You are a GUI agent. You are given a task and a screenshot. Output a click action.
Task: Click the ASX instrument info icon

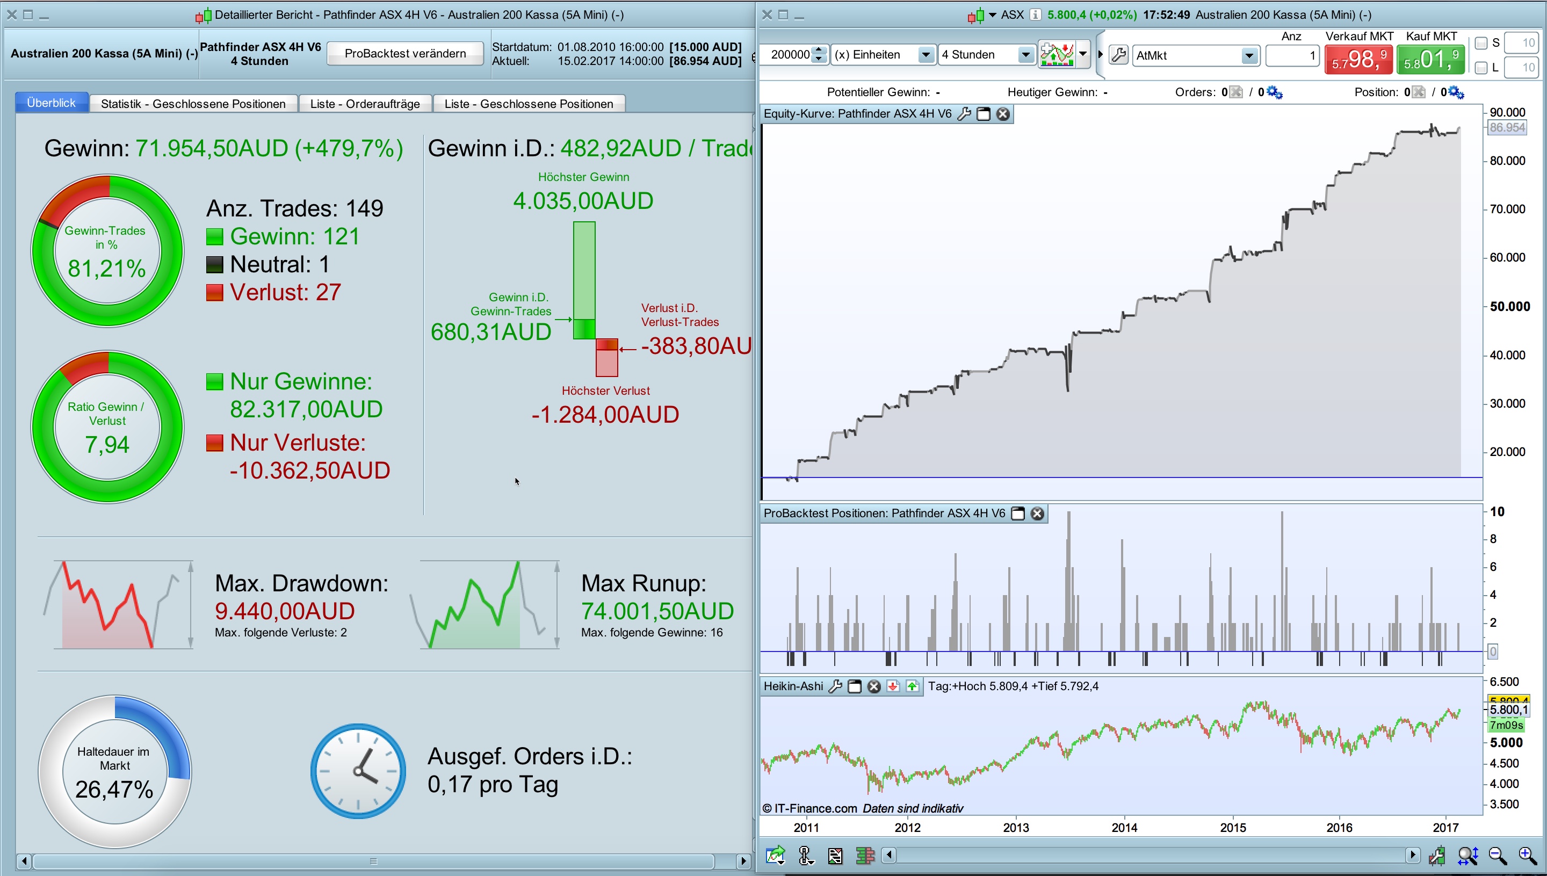click(1035, 15)
